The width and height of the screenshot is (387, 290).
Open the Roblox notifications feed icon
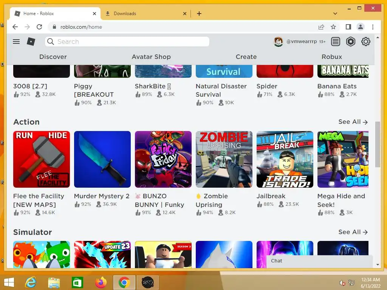click(336, 42)
